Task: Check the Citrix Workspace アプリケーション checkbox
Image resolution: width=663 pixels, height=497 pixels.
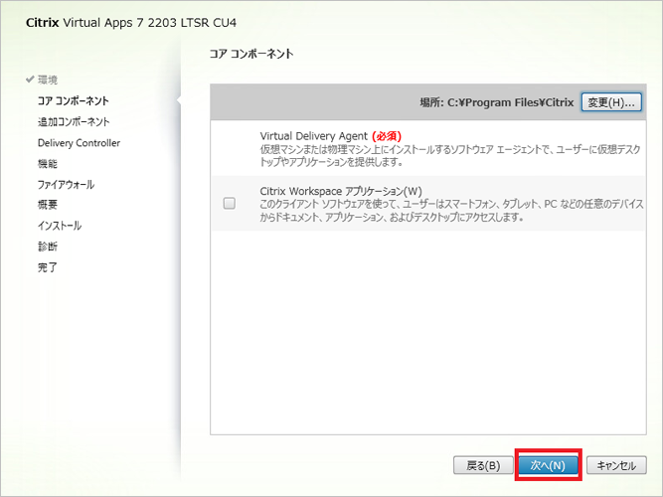Action: point(230,204)
